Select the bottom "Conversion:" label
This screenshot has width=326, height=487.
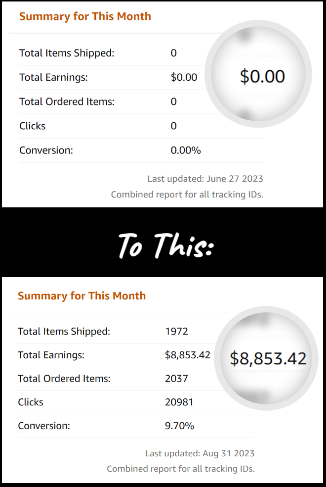tap(44, 426)
